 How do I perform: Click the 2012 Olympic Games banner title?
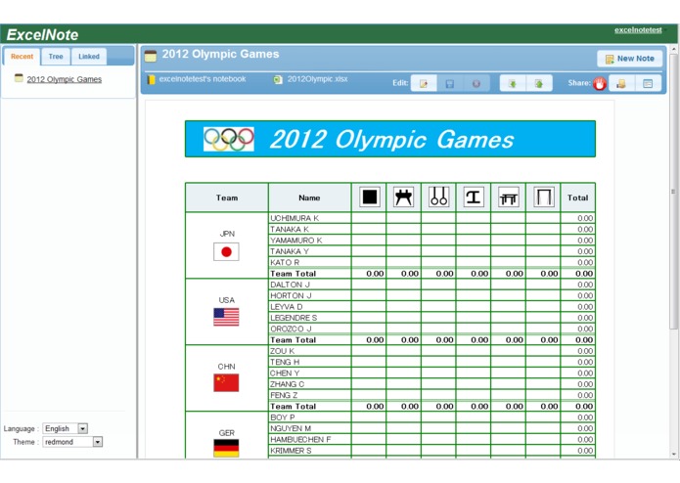[x=391, y=140]
